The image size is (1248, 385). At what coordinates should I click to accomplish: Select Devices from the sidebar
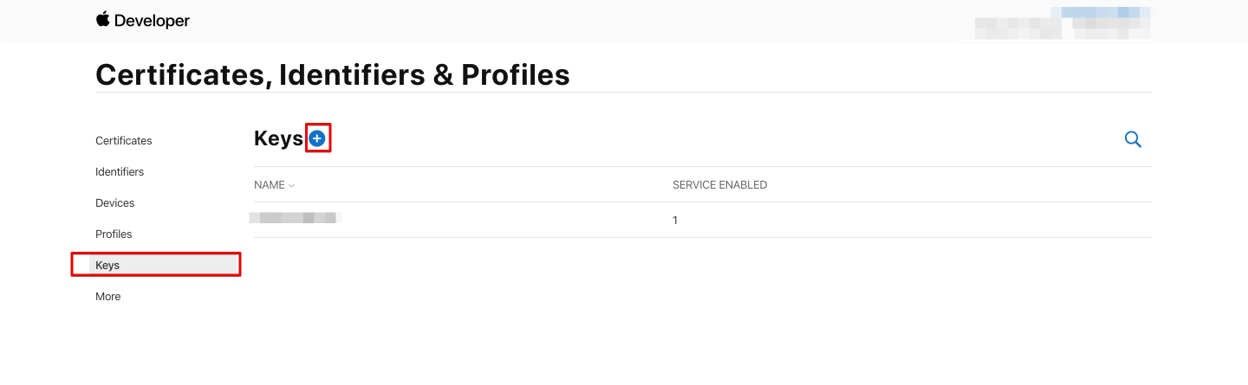[x=114, y=203]
